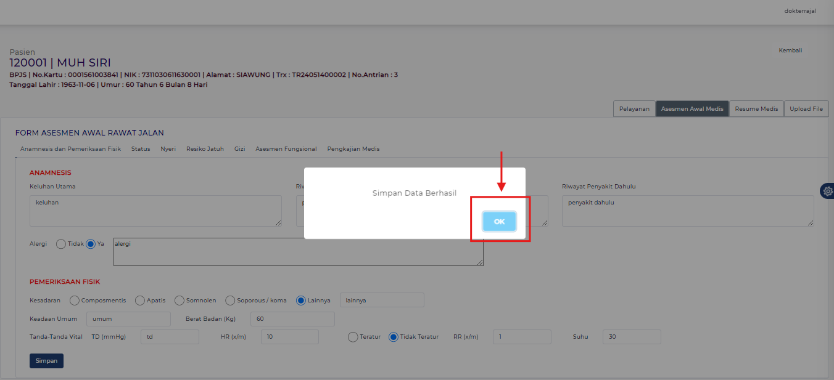
Task: Click the Kembali link
Action: point(790,51)
